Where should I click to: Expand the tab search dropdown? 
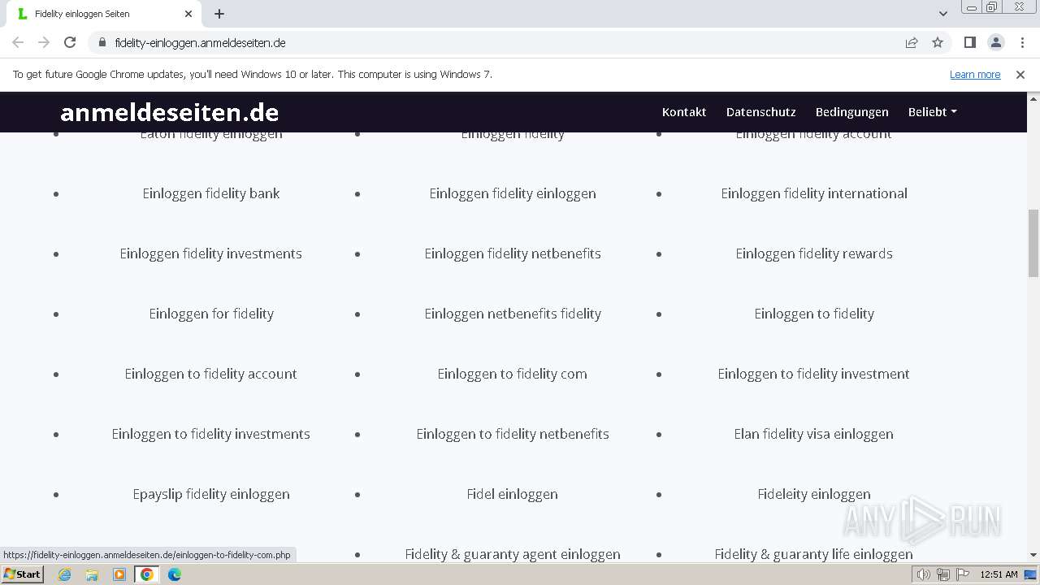tap(942, 14)
